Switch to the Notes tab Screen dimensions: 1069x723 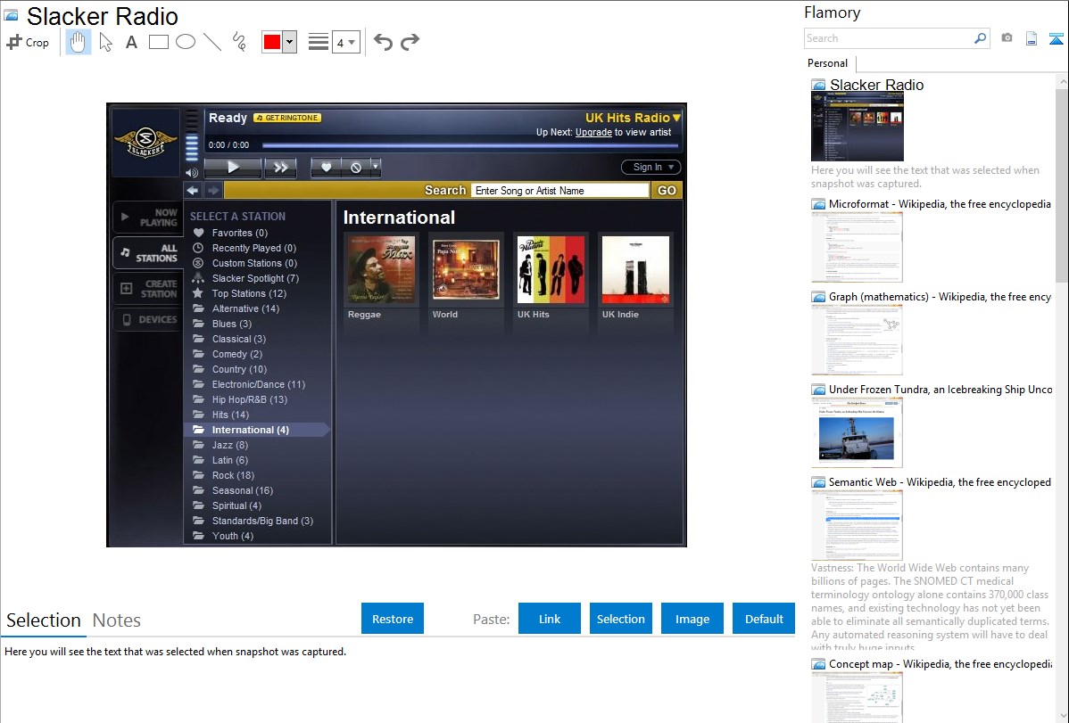click(117, 620)
